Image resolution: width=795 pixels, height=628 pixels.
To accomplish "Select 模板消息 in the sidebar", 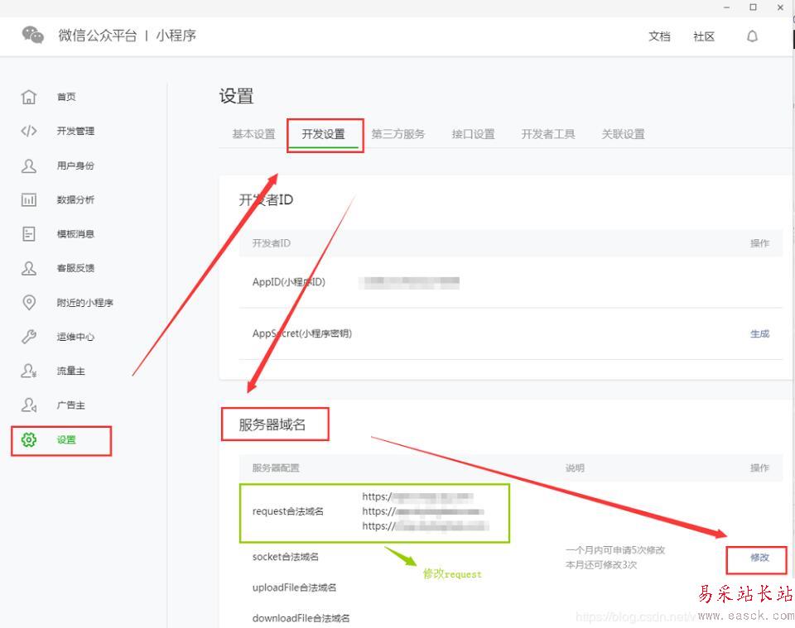I will [75, 234].
